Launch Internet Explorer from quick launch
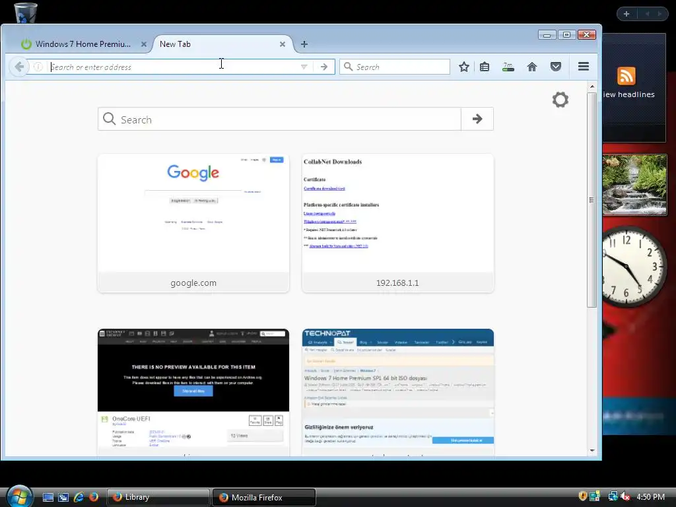The width and height of the screenshot is (676, 507). pyautogui.click(x=79, y=497)
